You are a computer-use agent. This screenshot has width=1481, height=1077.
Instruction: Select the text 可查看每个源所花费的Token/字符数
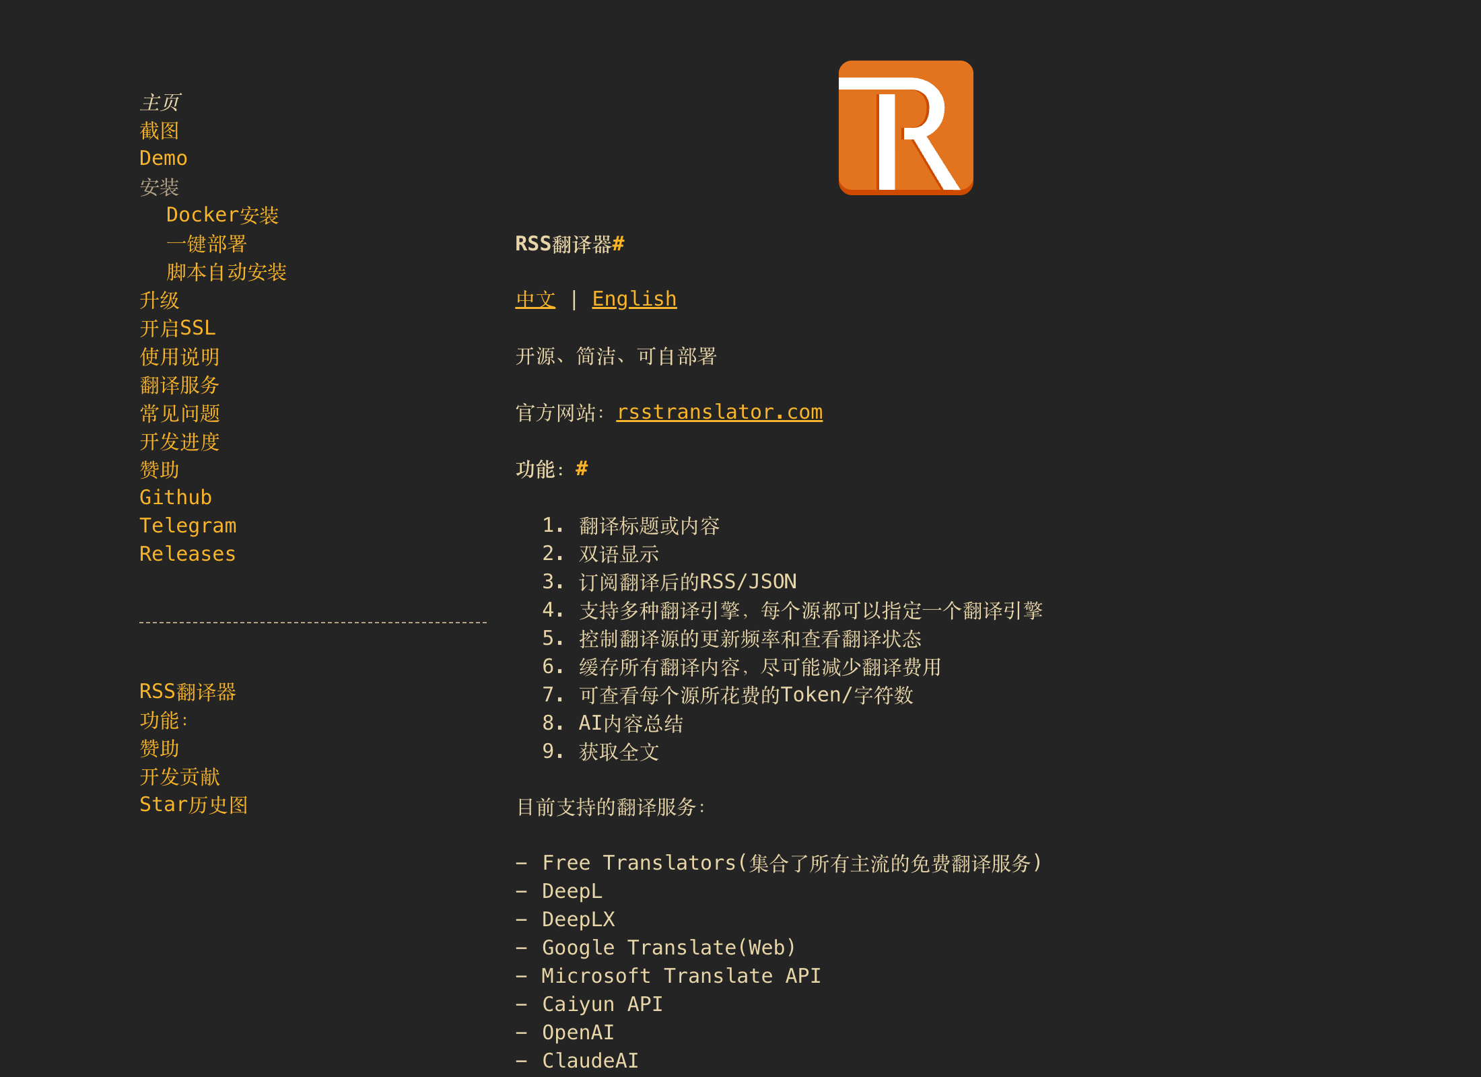(x=746, y=695)
